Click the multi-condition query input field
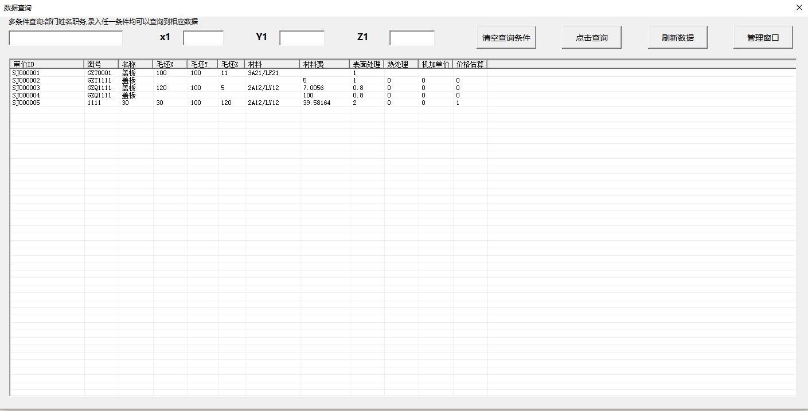808x411 pixels. pos(65,38)
